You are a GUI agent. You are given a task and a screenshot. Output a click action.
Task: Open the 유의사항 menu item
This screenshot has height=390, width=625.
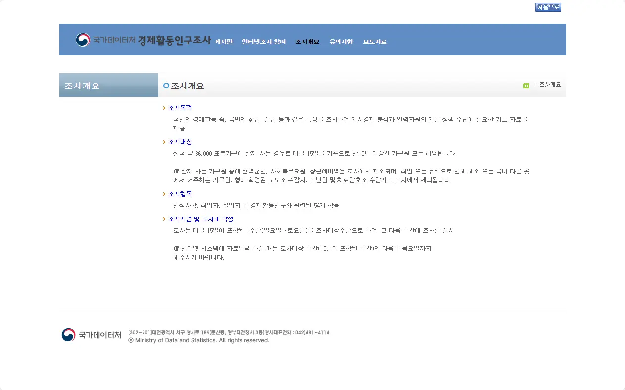click(x=341, y=42)
